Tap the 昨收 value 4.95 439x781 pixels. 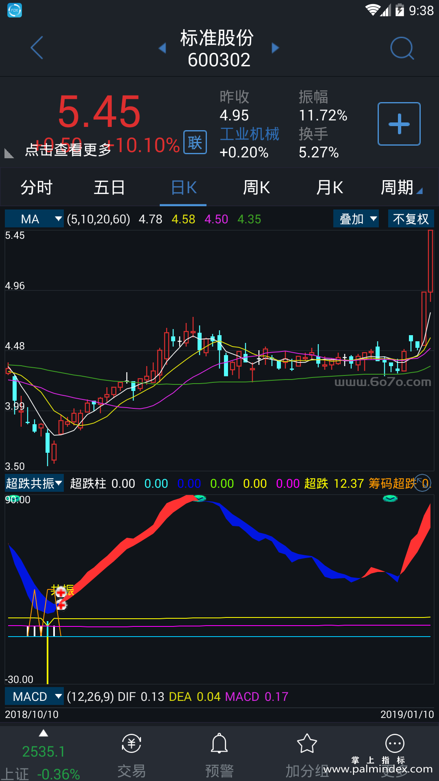pos(234,116)
